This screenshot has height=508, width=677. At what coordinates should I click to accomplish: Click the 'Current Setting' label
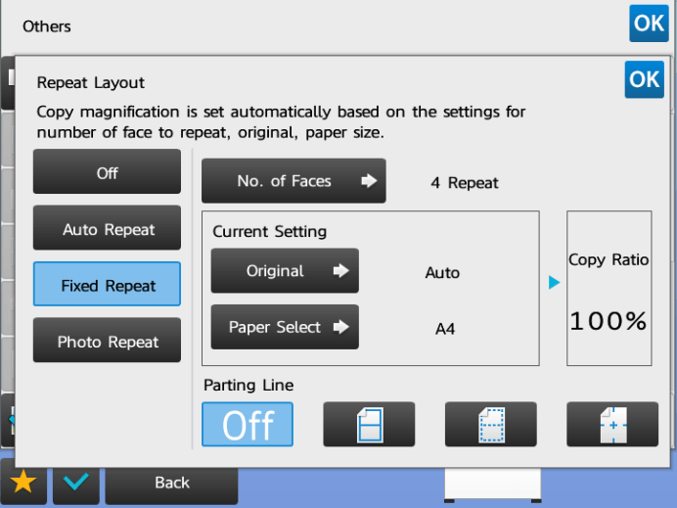tap(269, 232)
